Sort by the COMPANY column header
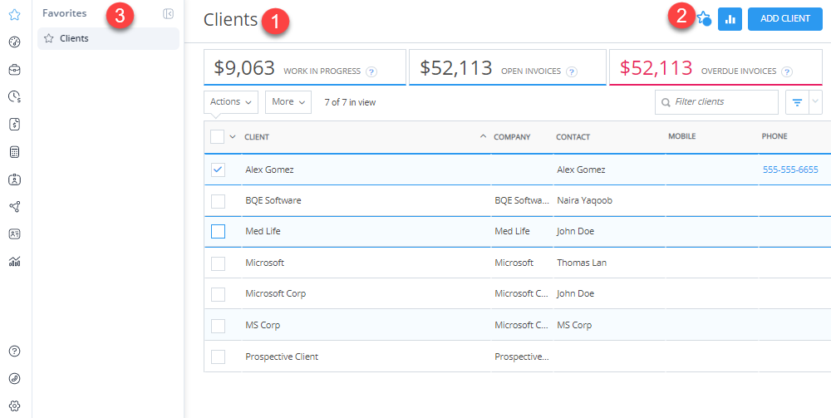Image resolution: width=831 pixels, height=418 pixels. tap(512, 136)
